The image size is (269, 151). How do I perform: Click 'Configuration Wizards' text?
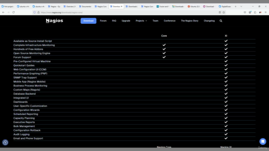(26, 110)
